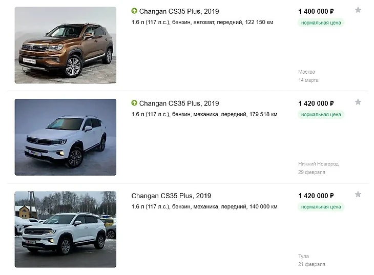This screenshot has height=275, width=374.
Task: Click the automatic transmission specs line
Action: tap(202, 23)
